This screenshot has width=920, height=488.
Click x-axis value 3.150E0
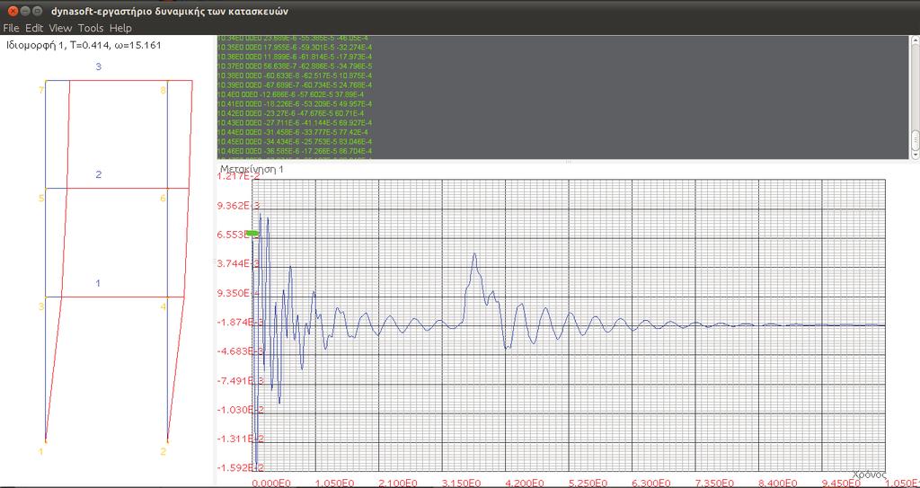463,483
